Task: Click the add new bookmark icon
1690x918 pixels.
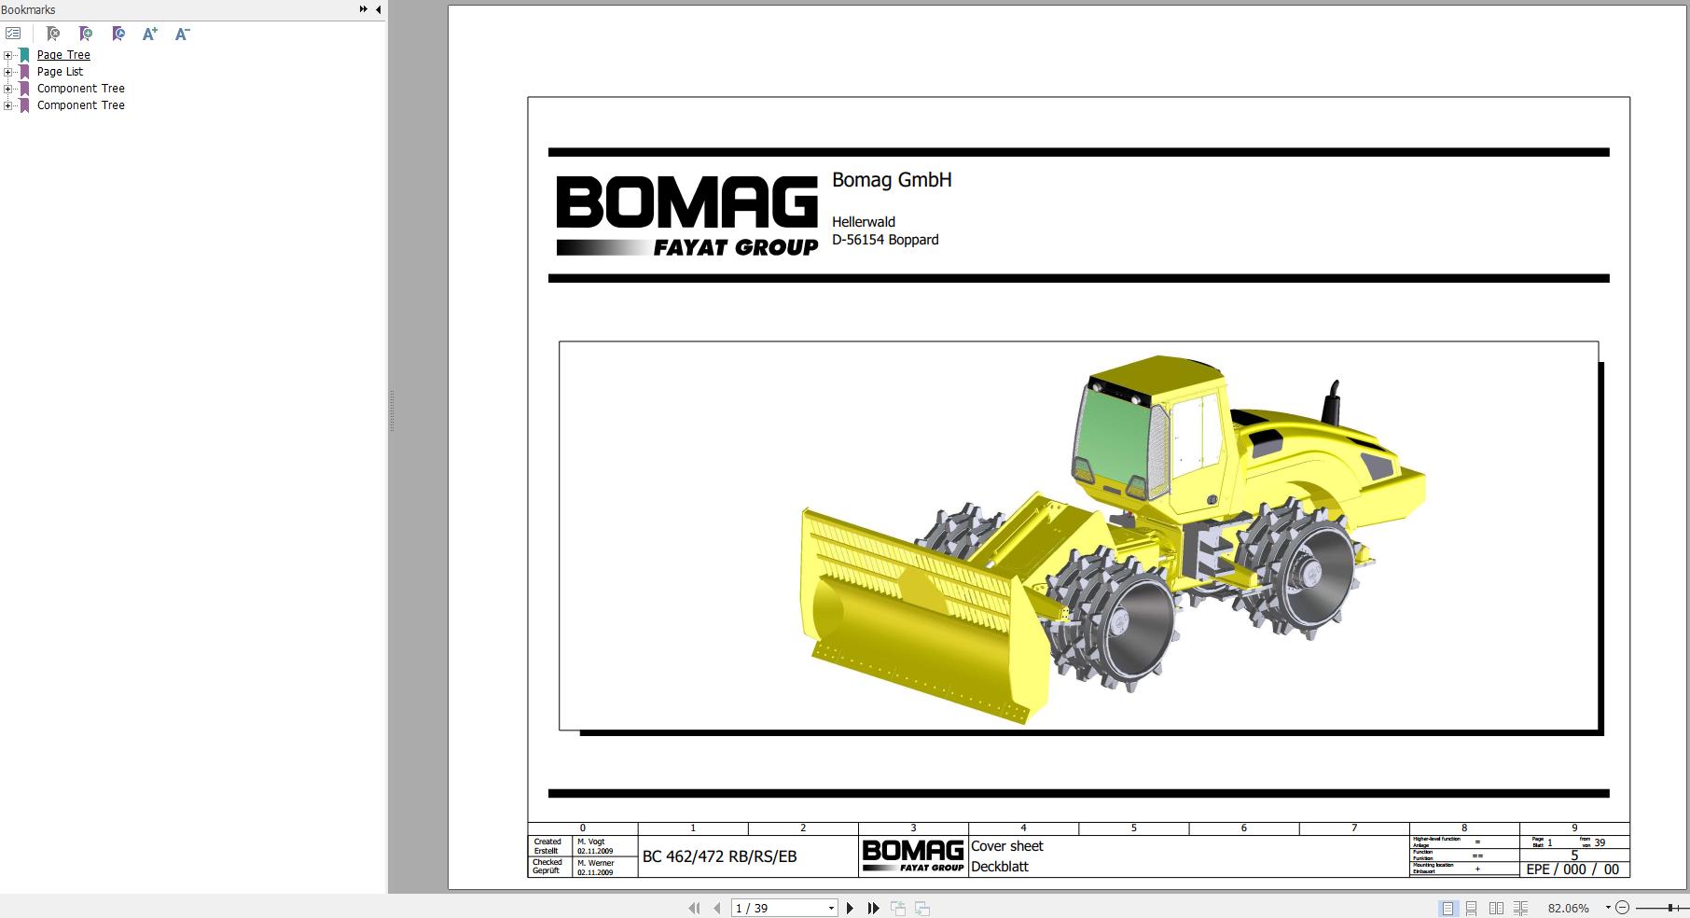Action: coord(86,34)
